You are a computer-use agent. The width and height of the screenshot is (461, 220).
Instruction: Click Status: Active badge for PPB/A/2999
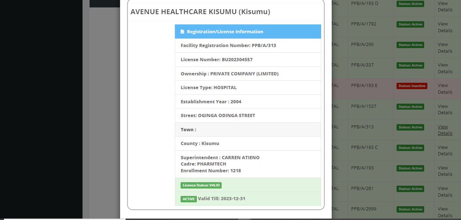pyautogui.click(x=411, y=209)
